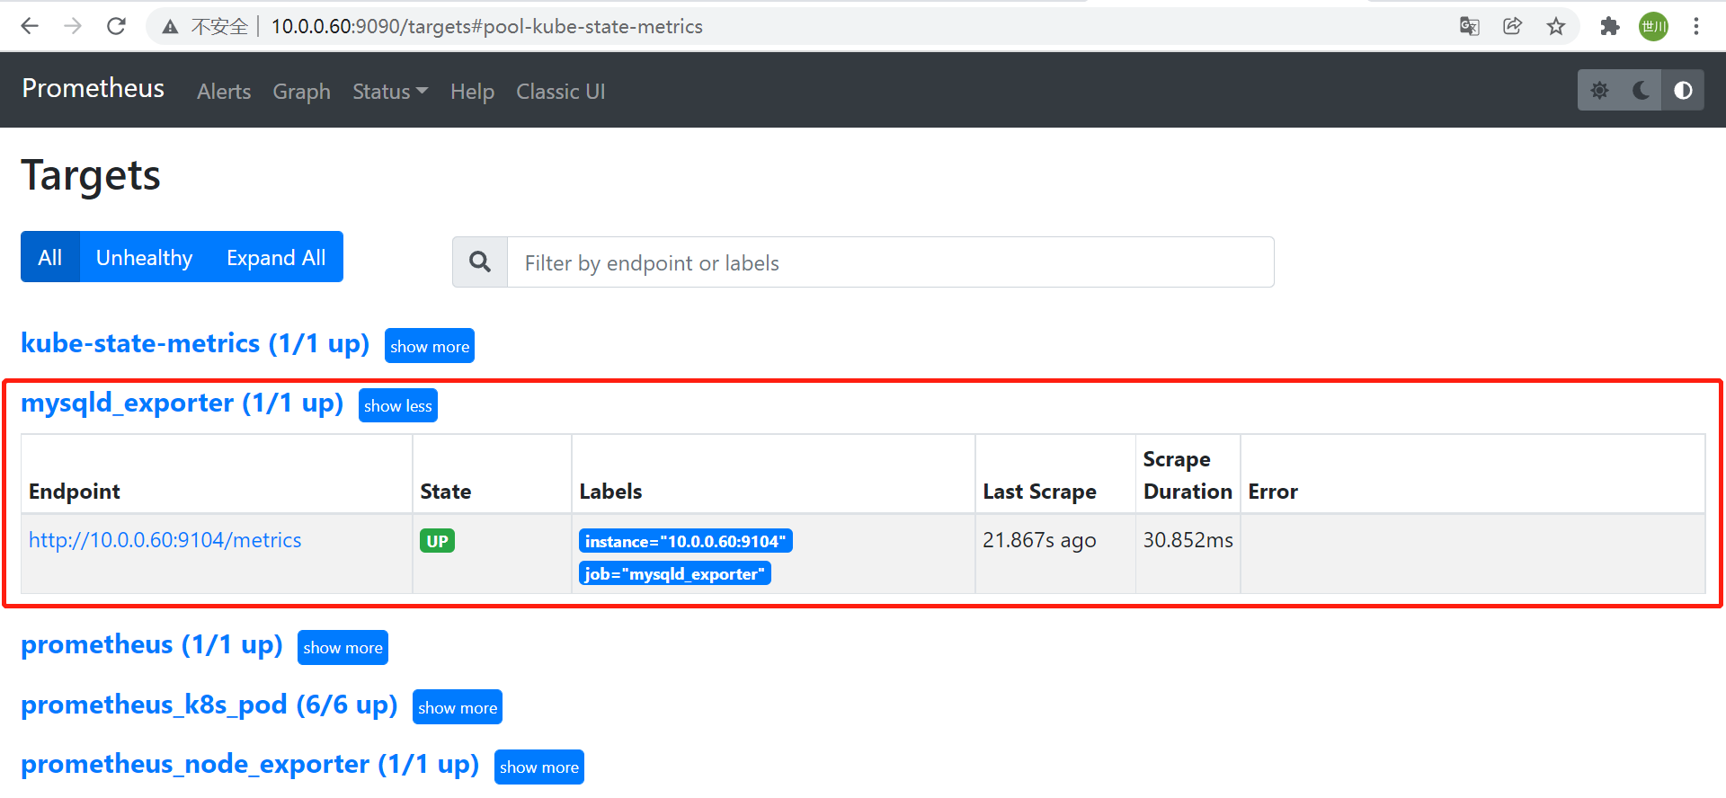The image size is (1726, 798).
Task: Click the 21.867s ago last scrape value
Action: [x=1039, y=540]
